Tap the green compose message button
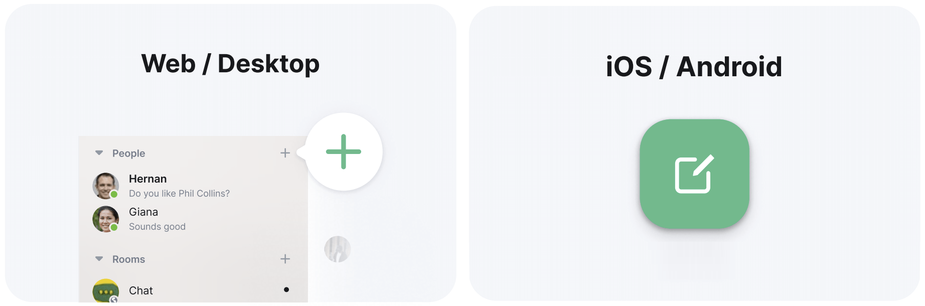 click(x=694, y=174)
